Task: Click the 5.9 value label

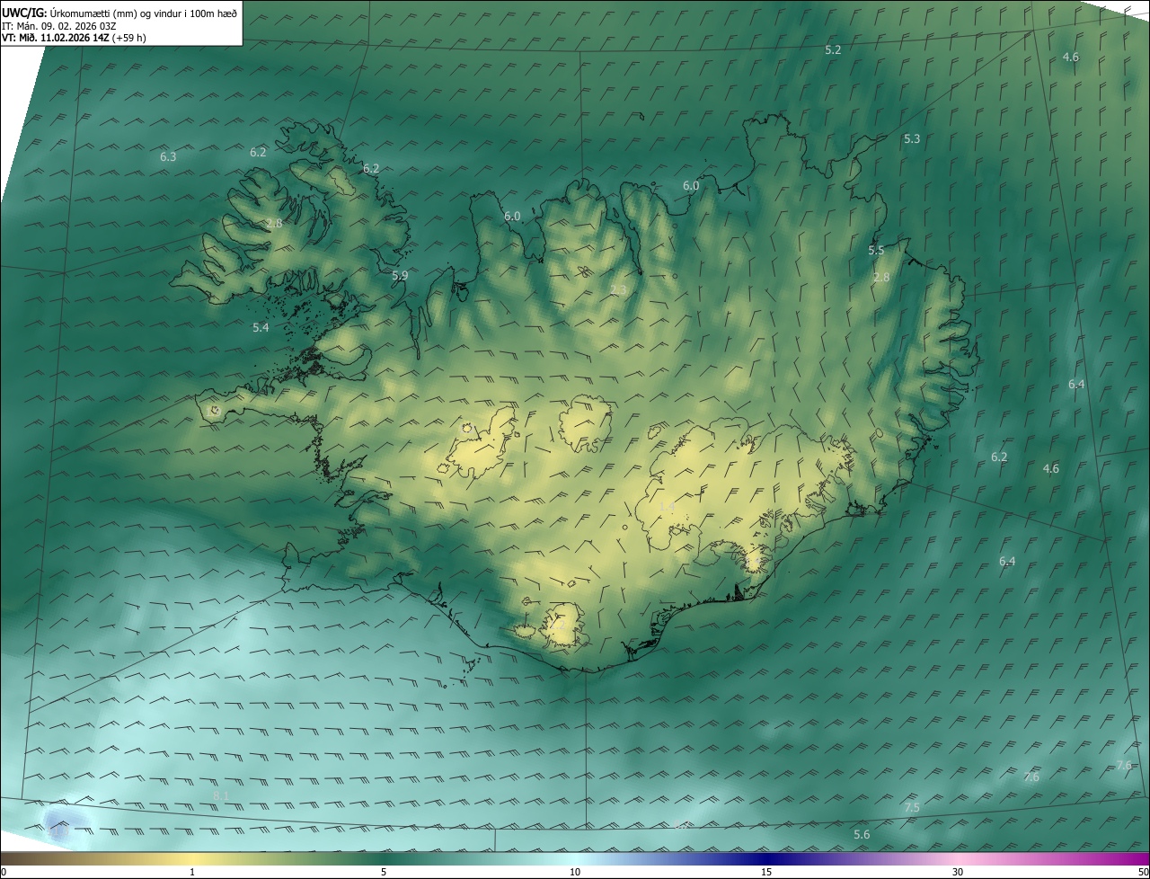Action: pos(400,275)
